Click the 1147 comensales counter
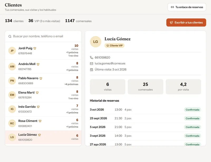211x162 pixels. 78,21
